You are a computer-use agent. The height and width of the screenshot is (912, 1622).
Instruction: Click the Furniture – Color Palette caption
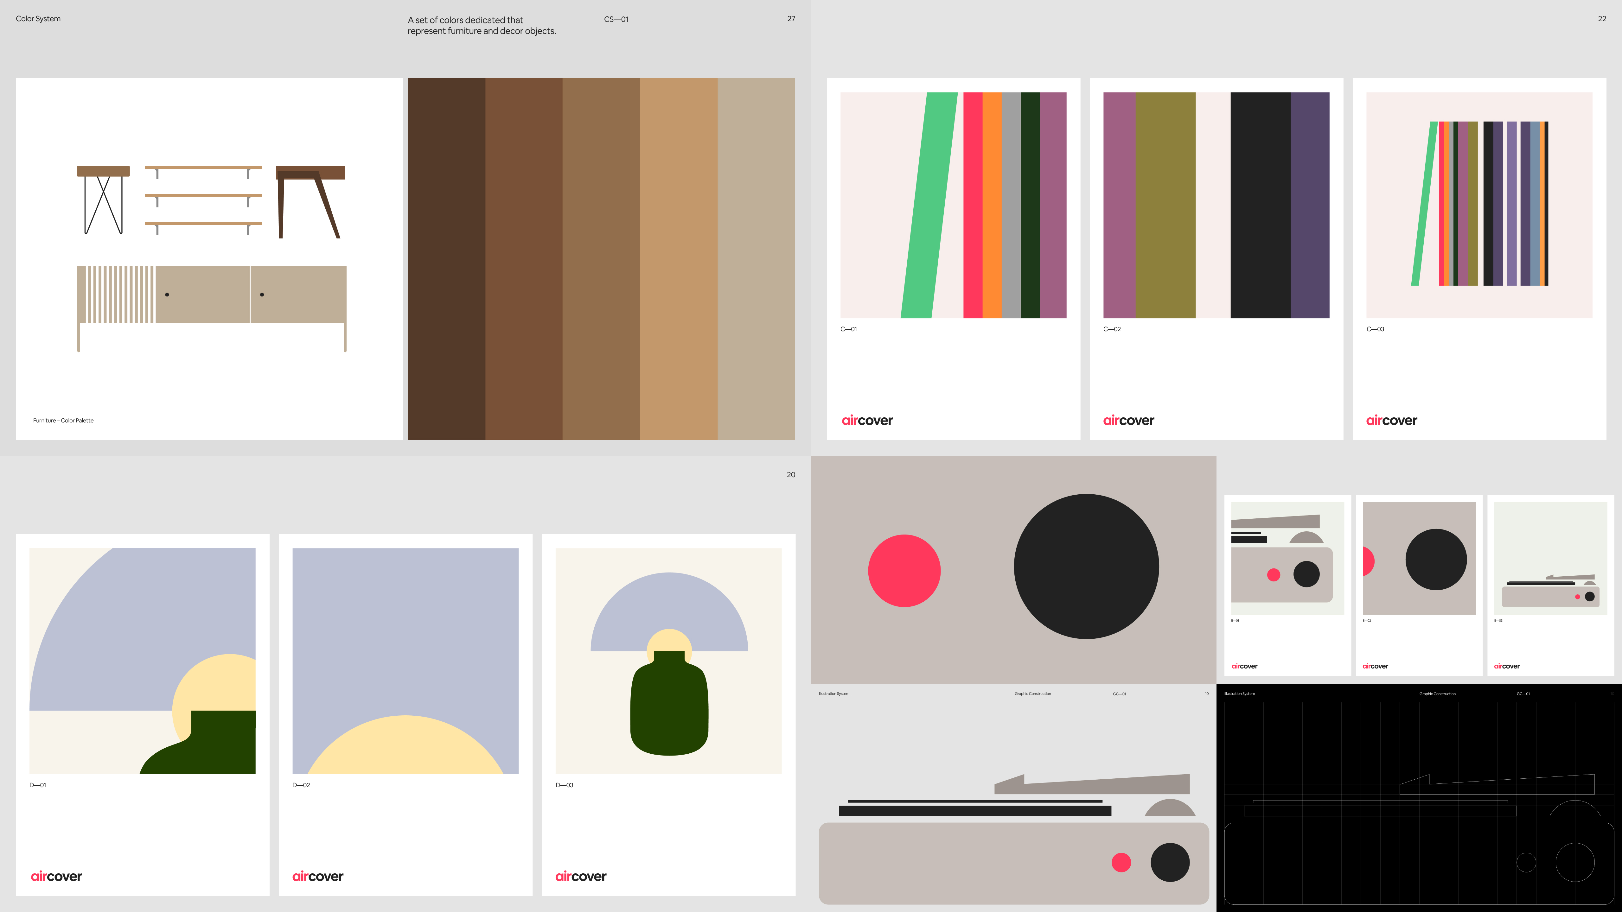coord(63,421)
